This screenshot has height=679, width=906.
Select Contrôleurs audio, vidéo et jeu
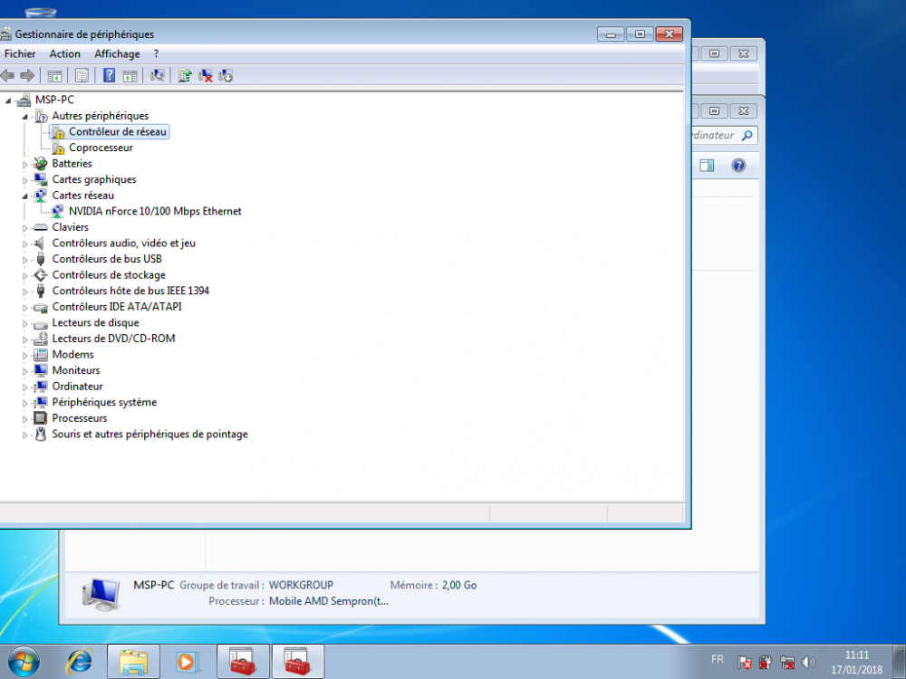pos(123,243)
